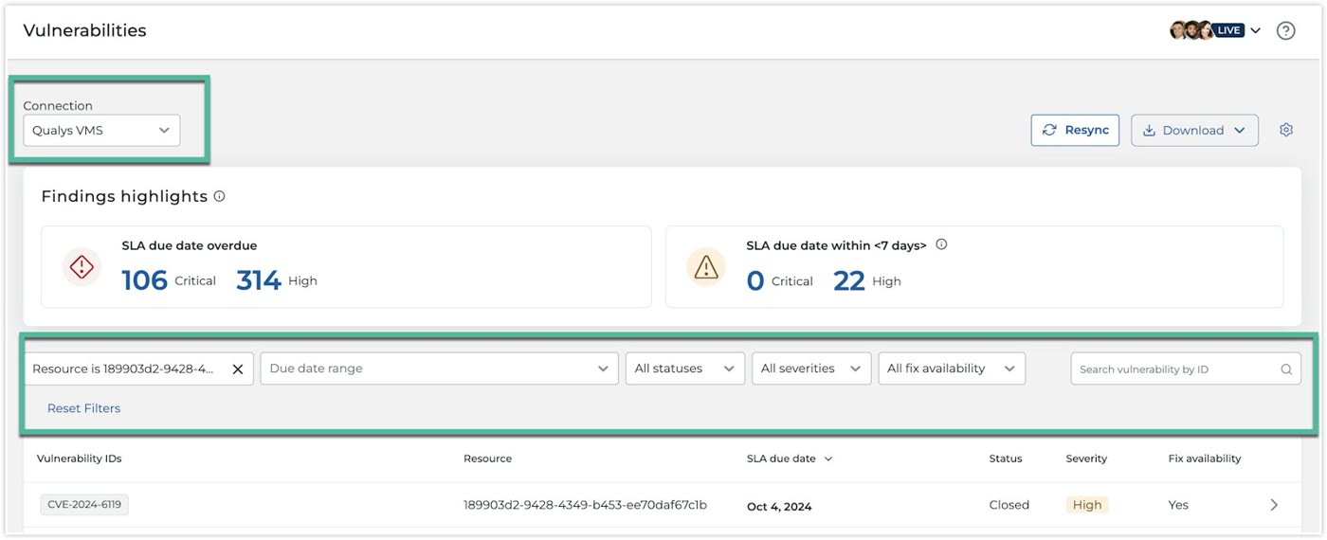Click the Oct 4, 2024 due date
Viewport: 1327px width, 540px height.
coord(779,506)
